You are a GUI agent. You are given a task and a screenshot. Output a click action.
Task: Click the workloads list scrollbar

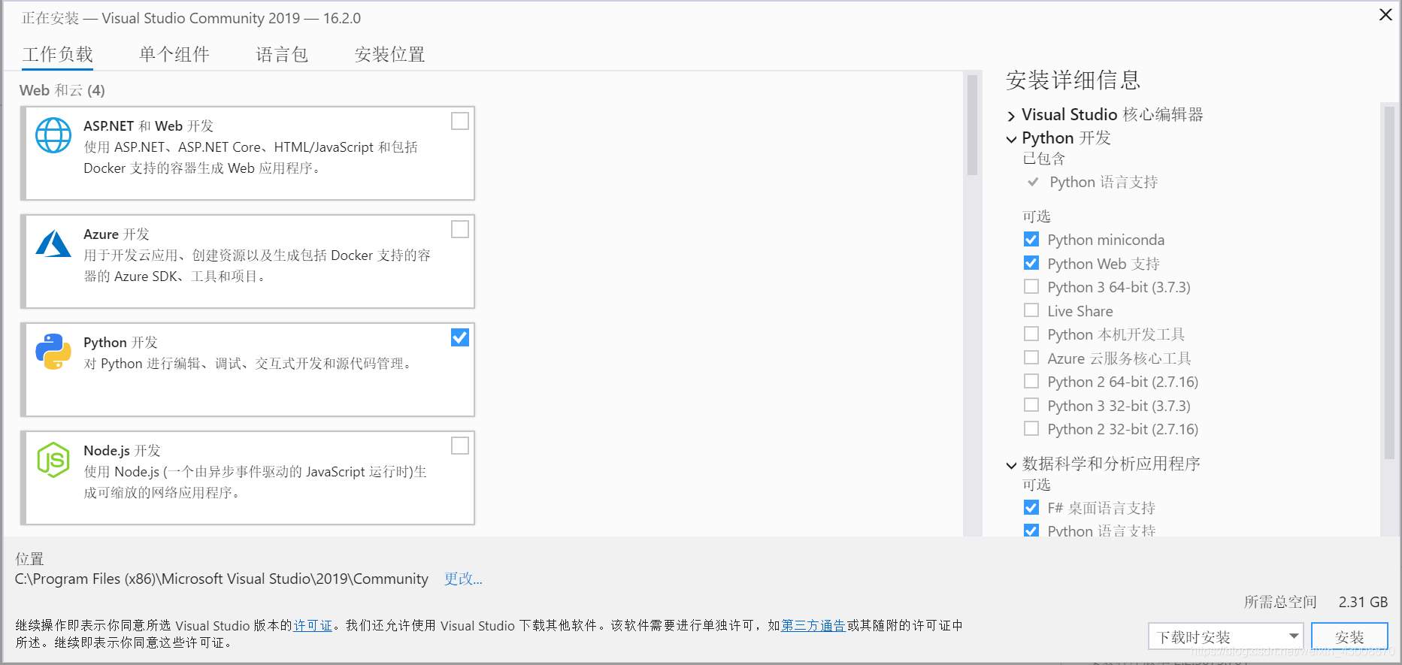(972, 125)
